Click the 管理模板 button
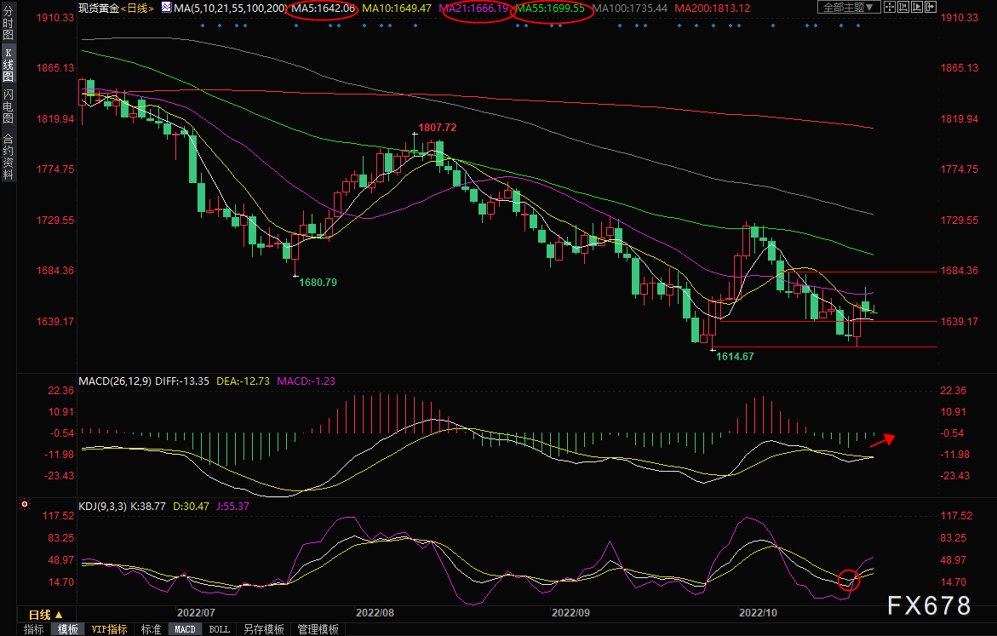Image resolution: width=997 pixels, height=636 pixels. pos(318,629)
